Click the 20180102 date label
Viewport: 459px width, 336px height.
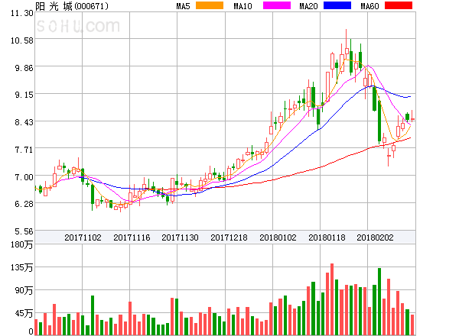click(278, 237)
